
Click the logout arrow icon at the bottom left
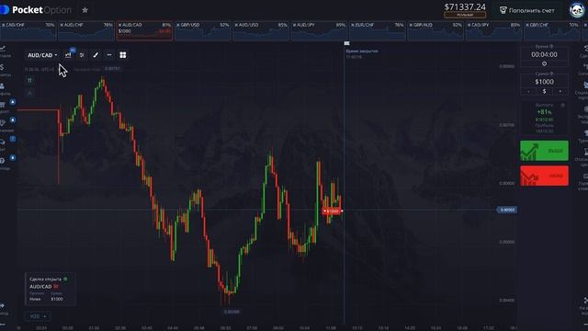2,306
